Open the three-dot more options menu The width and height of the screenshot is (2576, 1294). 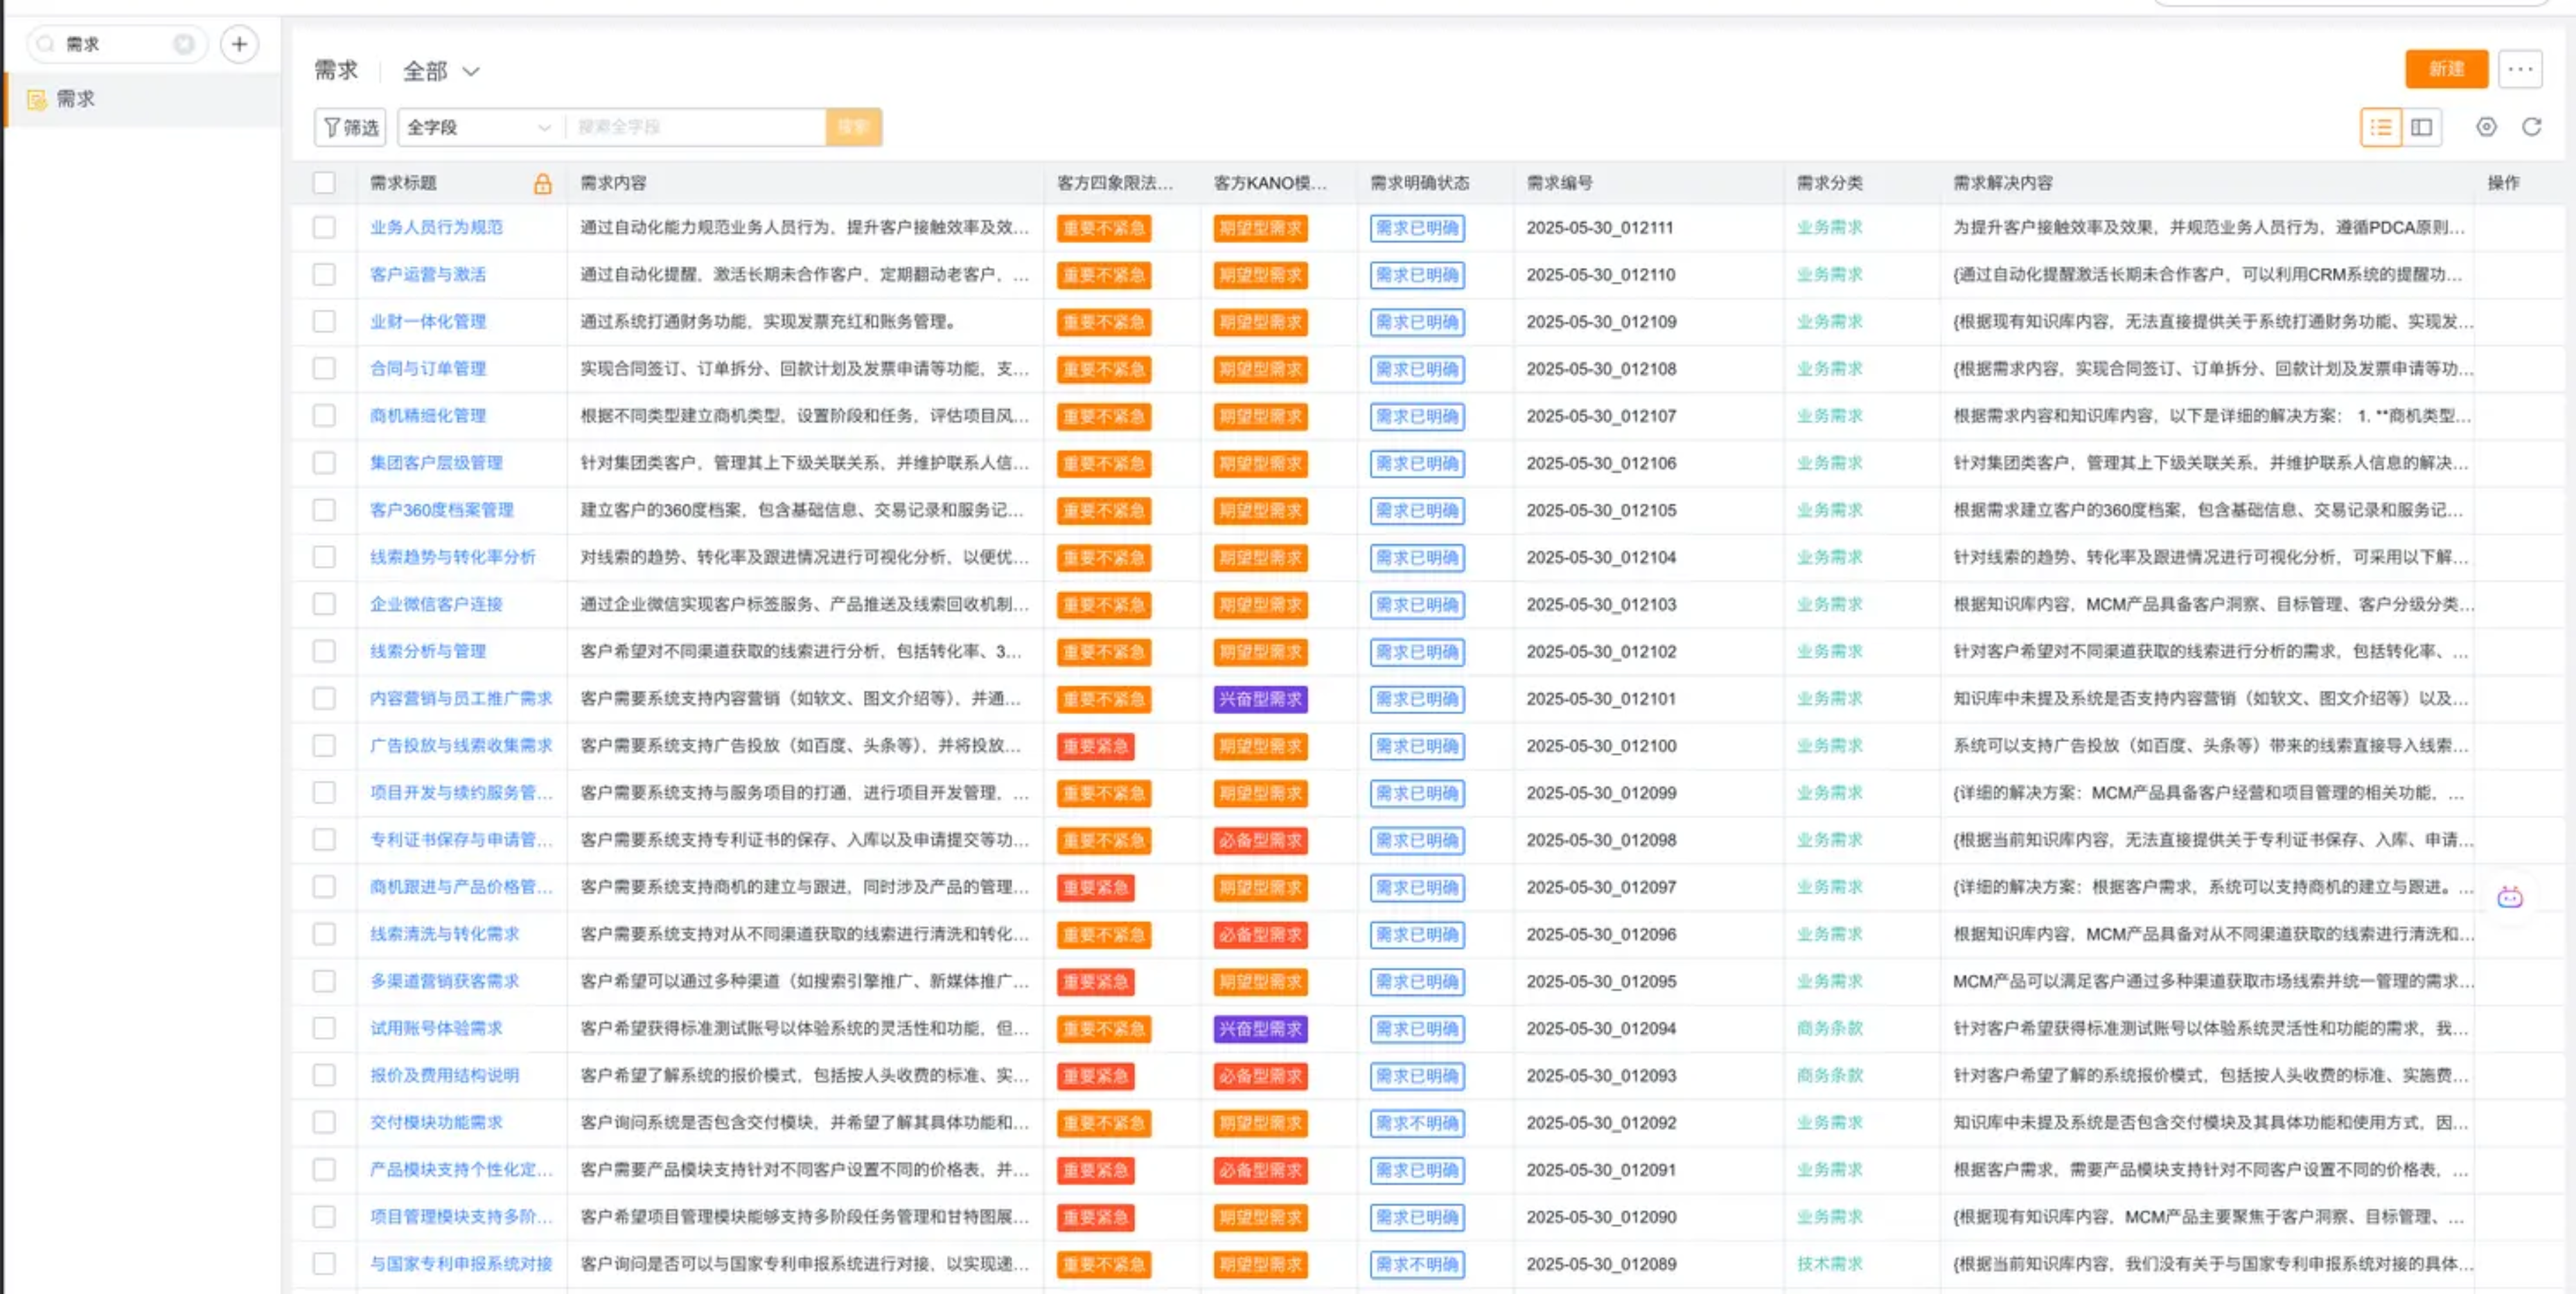point(2520,69)
